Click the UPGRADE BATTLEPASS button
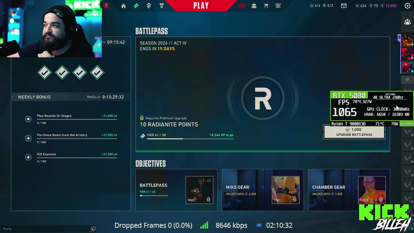Image resolution: width=414 pixels, height=233 pixels. pos(354,132)
